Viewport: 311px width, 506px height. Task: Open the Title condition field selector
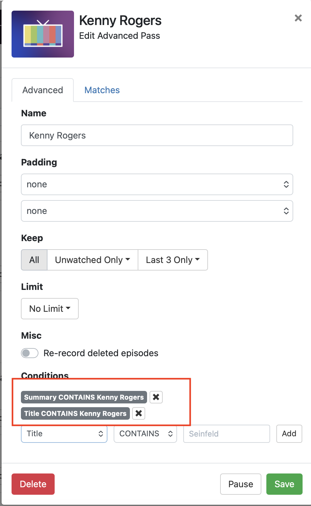coord(64,434)
